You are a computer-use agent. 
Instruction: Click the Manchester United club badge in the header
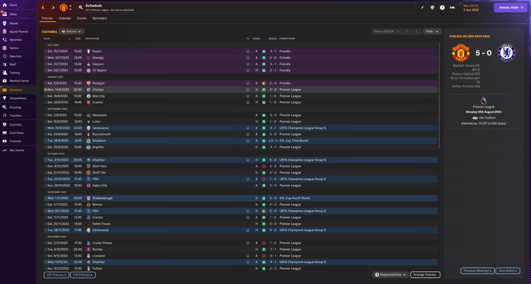point(63,7)
